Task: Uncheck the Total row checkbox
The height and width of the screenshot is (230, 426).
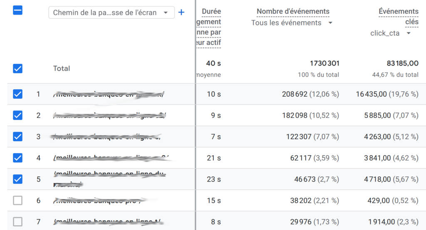Action: tap(17, 69)
